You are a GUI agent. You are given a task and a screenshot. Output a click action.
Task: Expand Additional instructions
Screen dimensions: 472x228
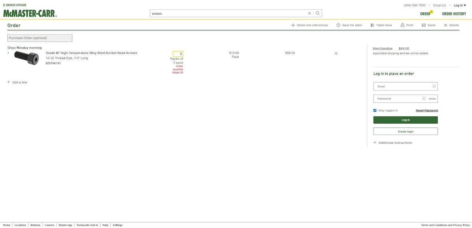[x=393, y=143]
